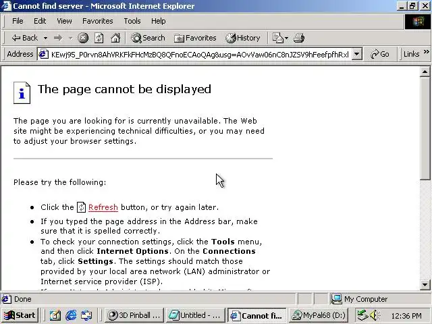Switch to Untitled taskbar window
Viewport: 432px width, 324px height.
click(195, 315)
